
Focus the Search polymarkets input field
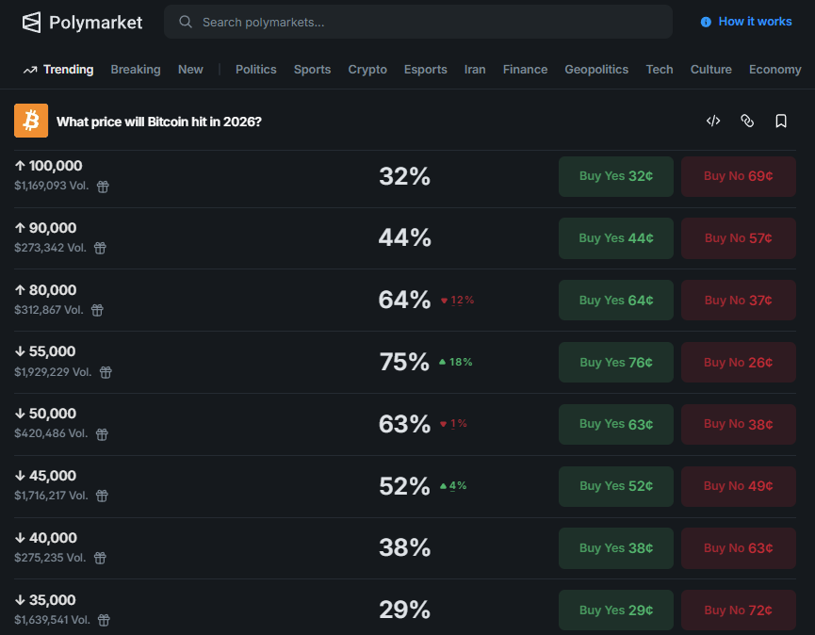point(418,22)
